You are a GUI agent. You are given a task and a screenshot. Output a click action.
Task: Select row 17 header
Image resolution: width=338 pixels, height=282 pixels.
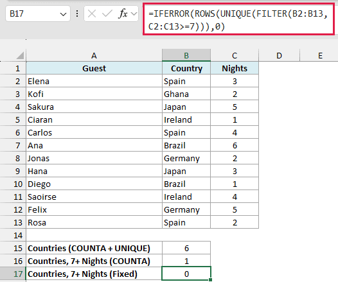point(13,274)
